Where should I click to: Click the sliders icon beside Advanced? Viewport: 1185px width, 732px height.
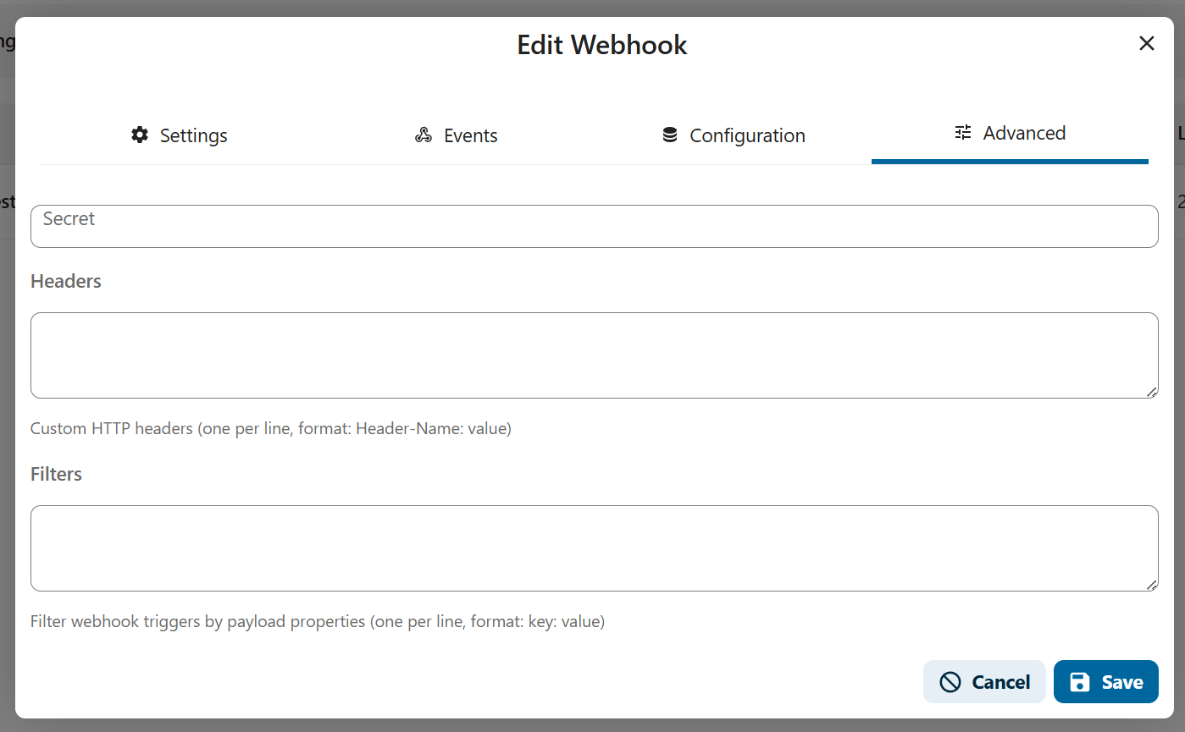click(963, 133)
